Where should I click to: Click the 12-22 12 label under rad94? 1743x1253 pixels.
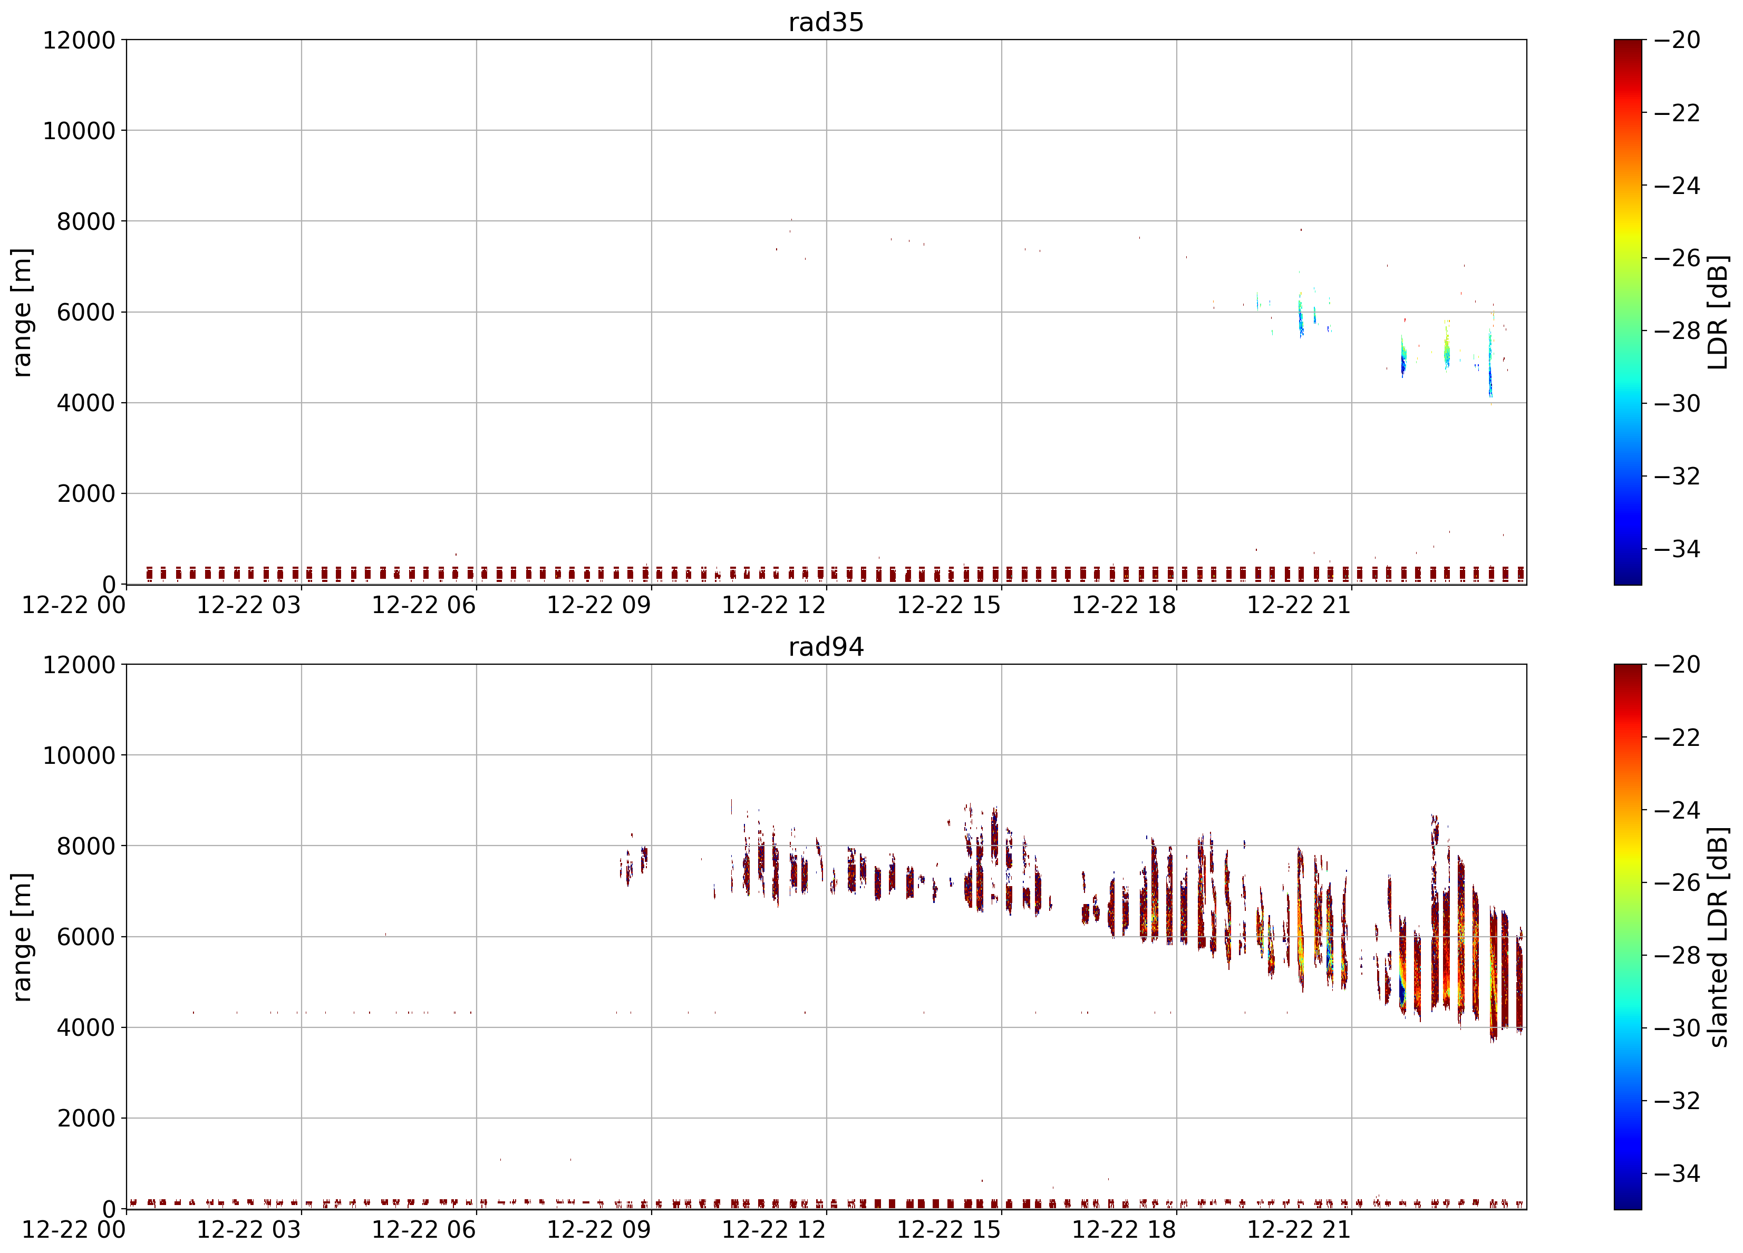774,1230
